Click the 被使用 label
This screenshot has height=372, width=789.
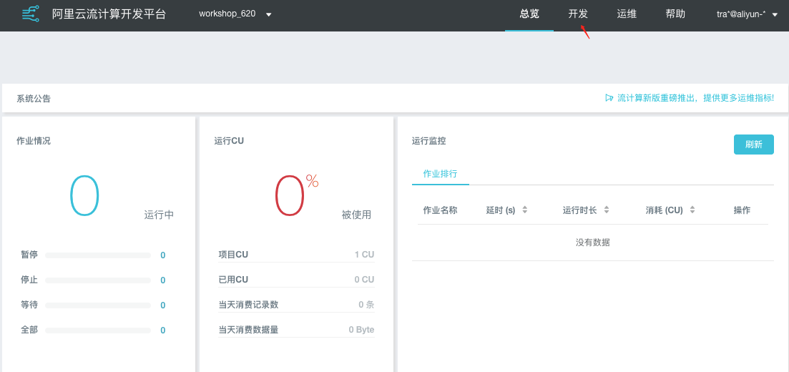click(356, 215)
